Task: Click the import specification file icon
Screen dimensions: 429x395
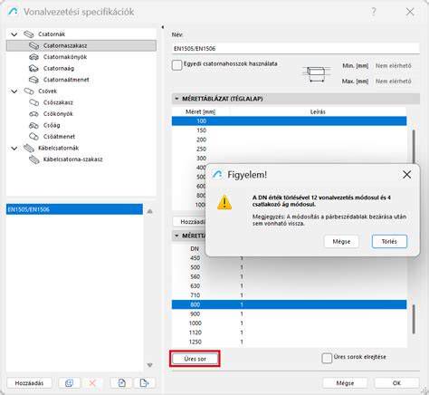Action: coord(121,383)
